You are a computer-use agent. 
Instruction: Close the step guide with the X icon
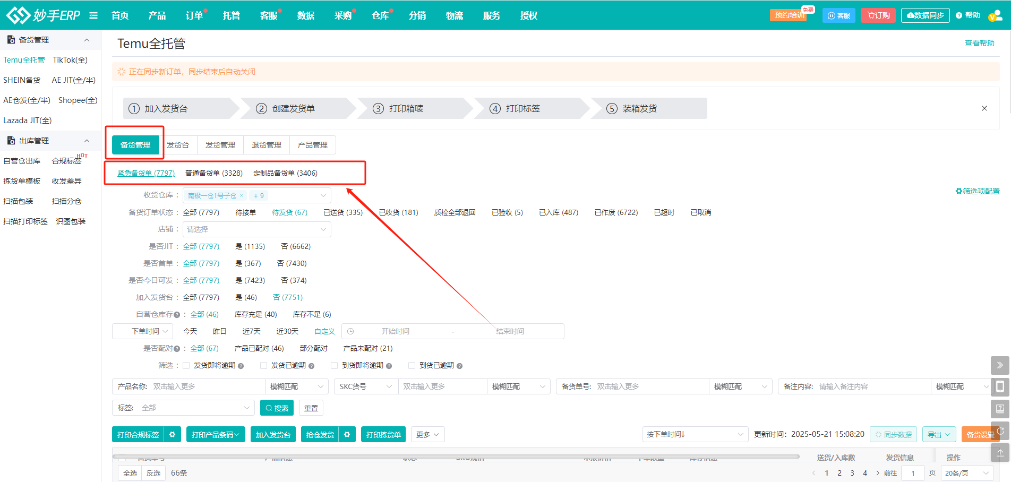pos(984,108)
